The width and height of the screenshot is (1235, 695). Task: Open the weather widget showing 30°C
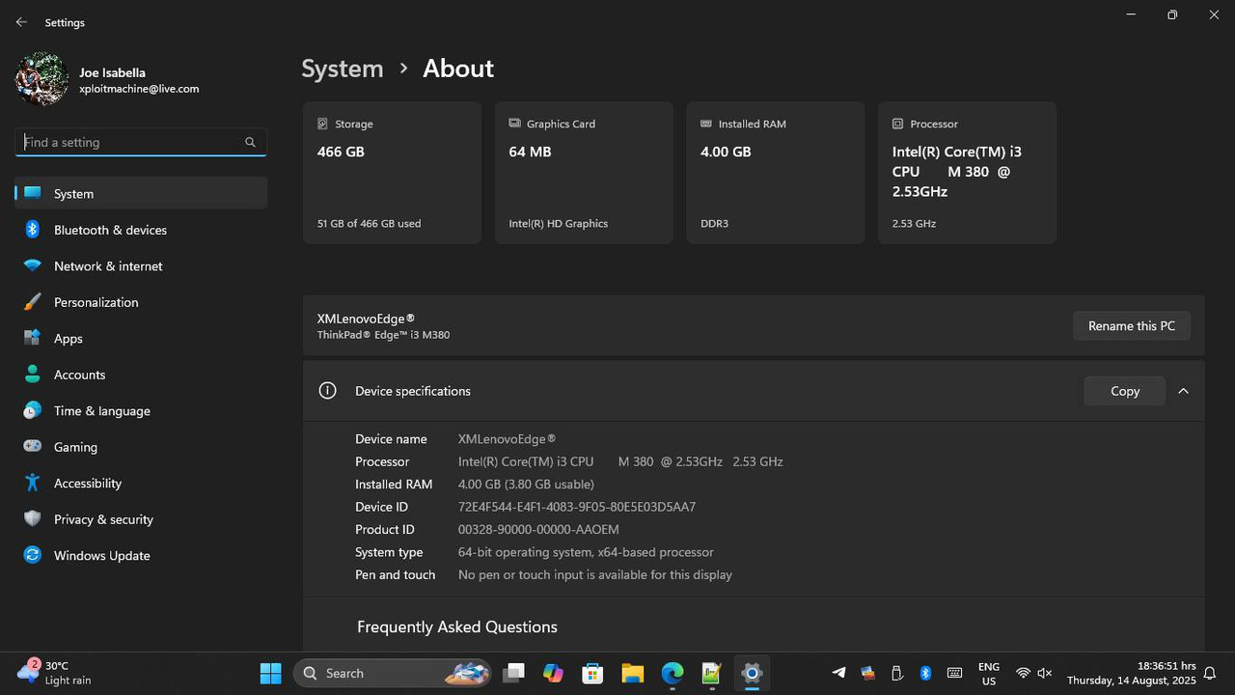click(55, 673)
